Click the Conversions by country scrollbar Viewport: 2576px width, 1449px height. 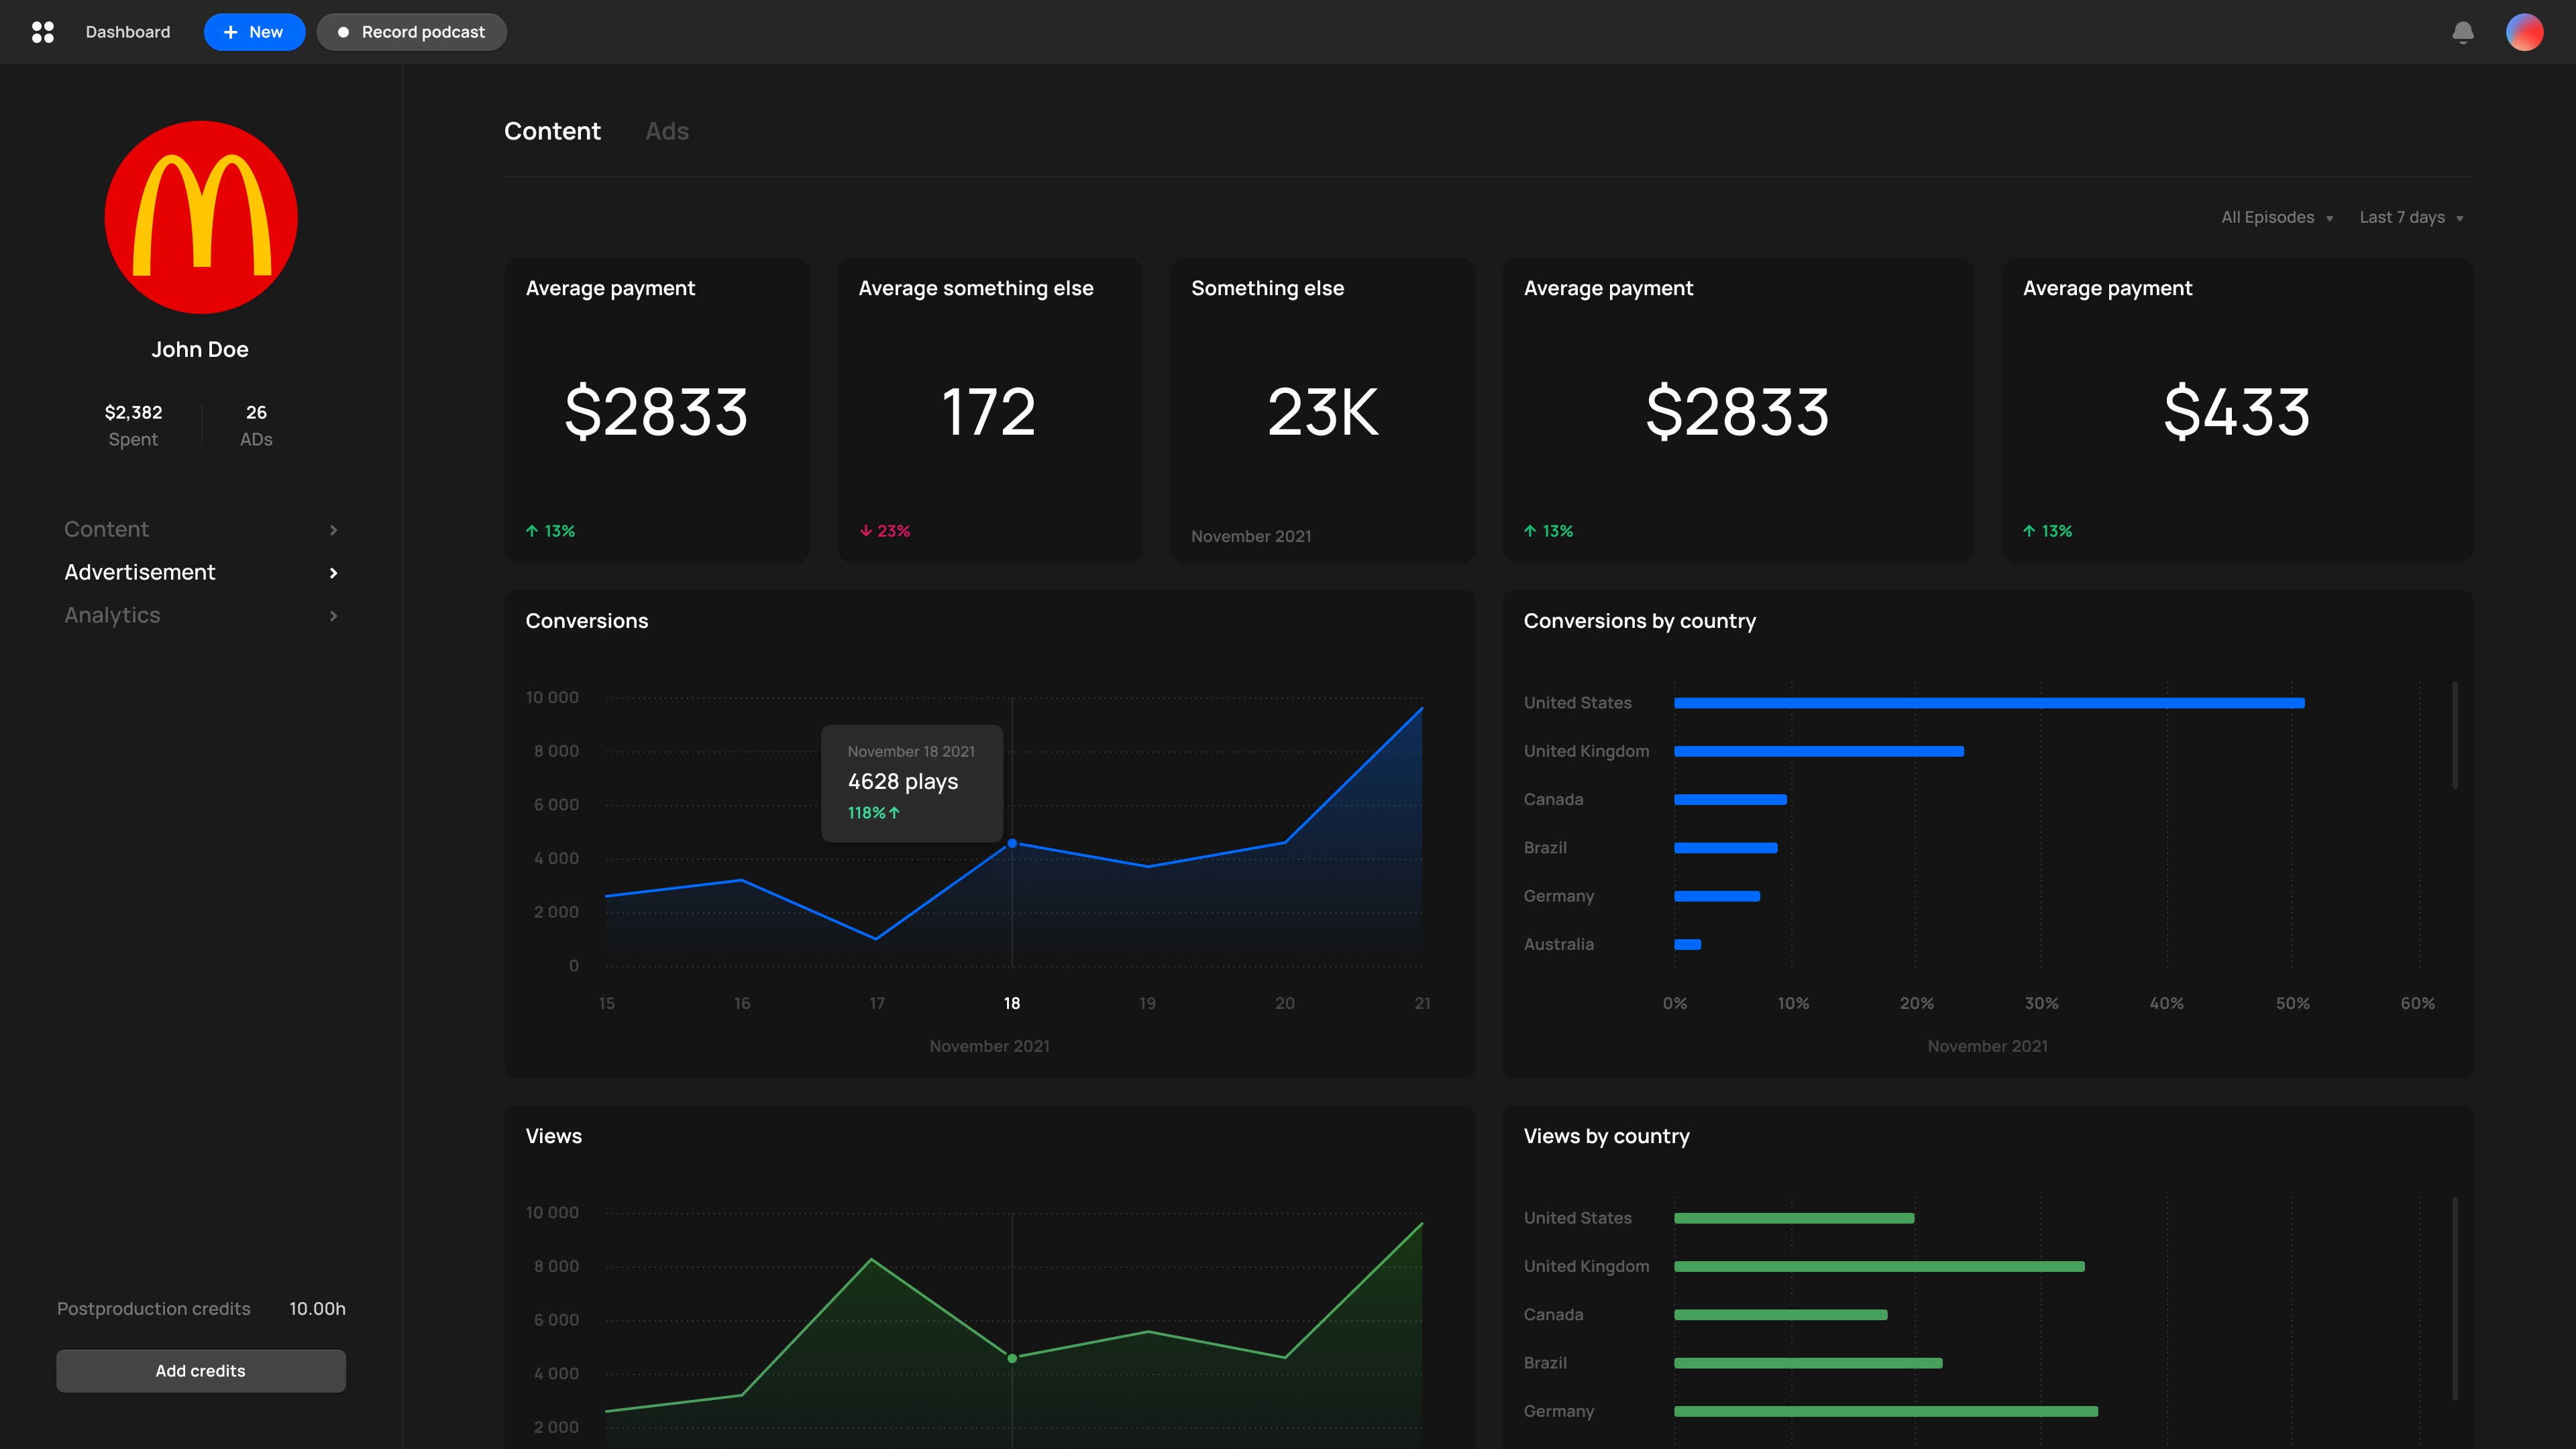coord(2454,735)
